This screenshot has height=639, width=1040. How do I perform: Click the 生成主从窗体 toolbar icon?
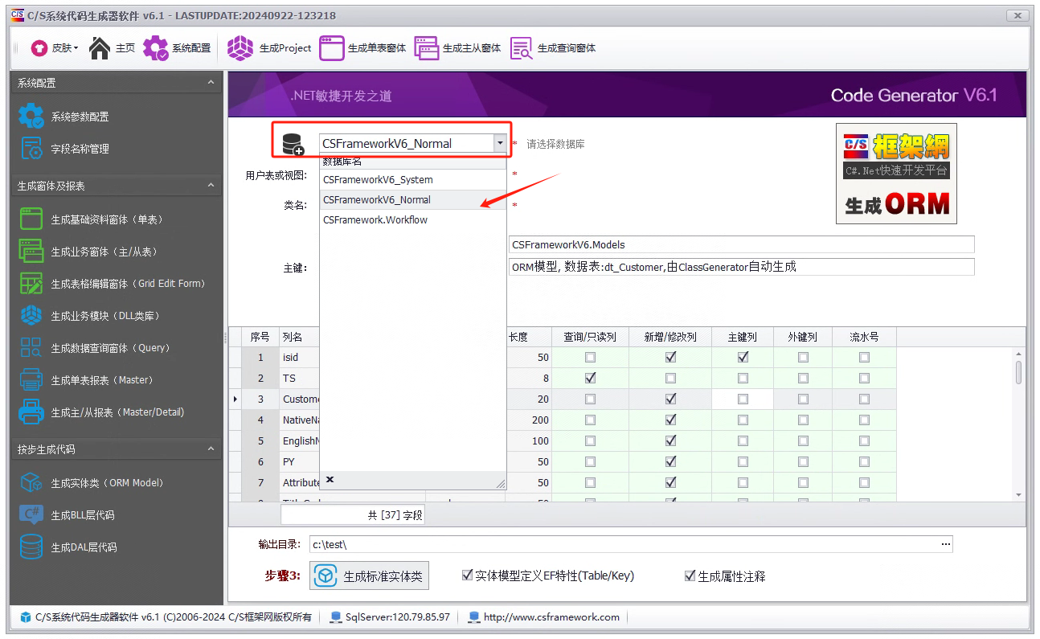pyautogui.click(x=427, y=48)
